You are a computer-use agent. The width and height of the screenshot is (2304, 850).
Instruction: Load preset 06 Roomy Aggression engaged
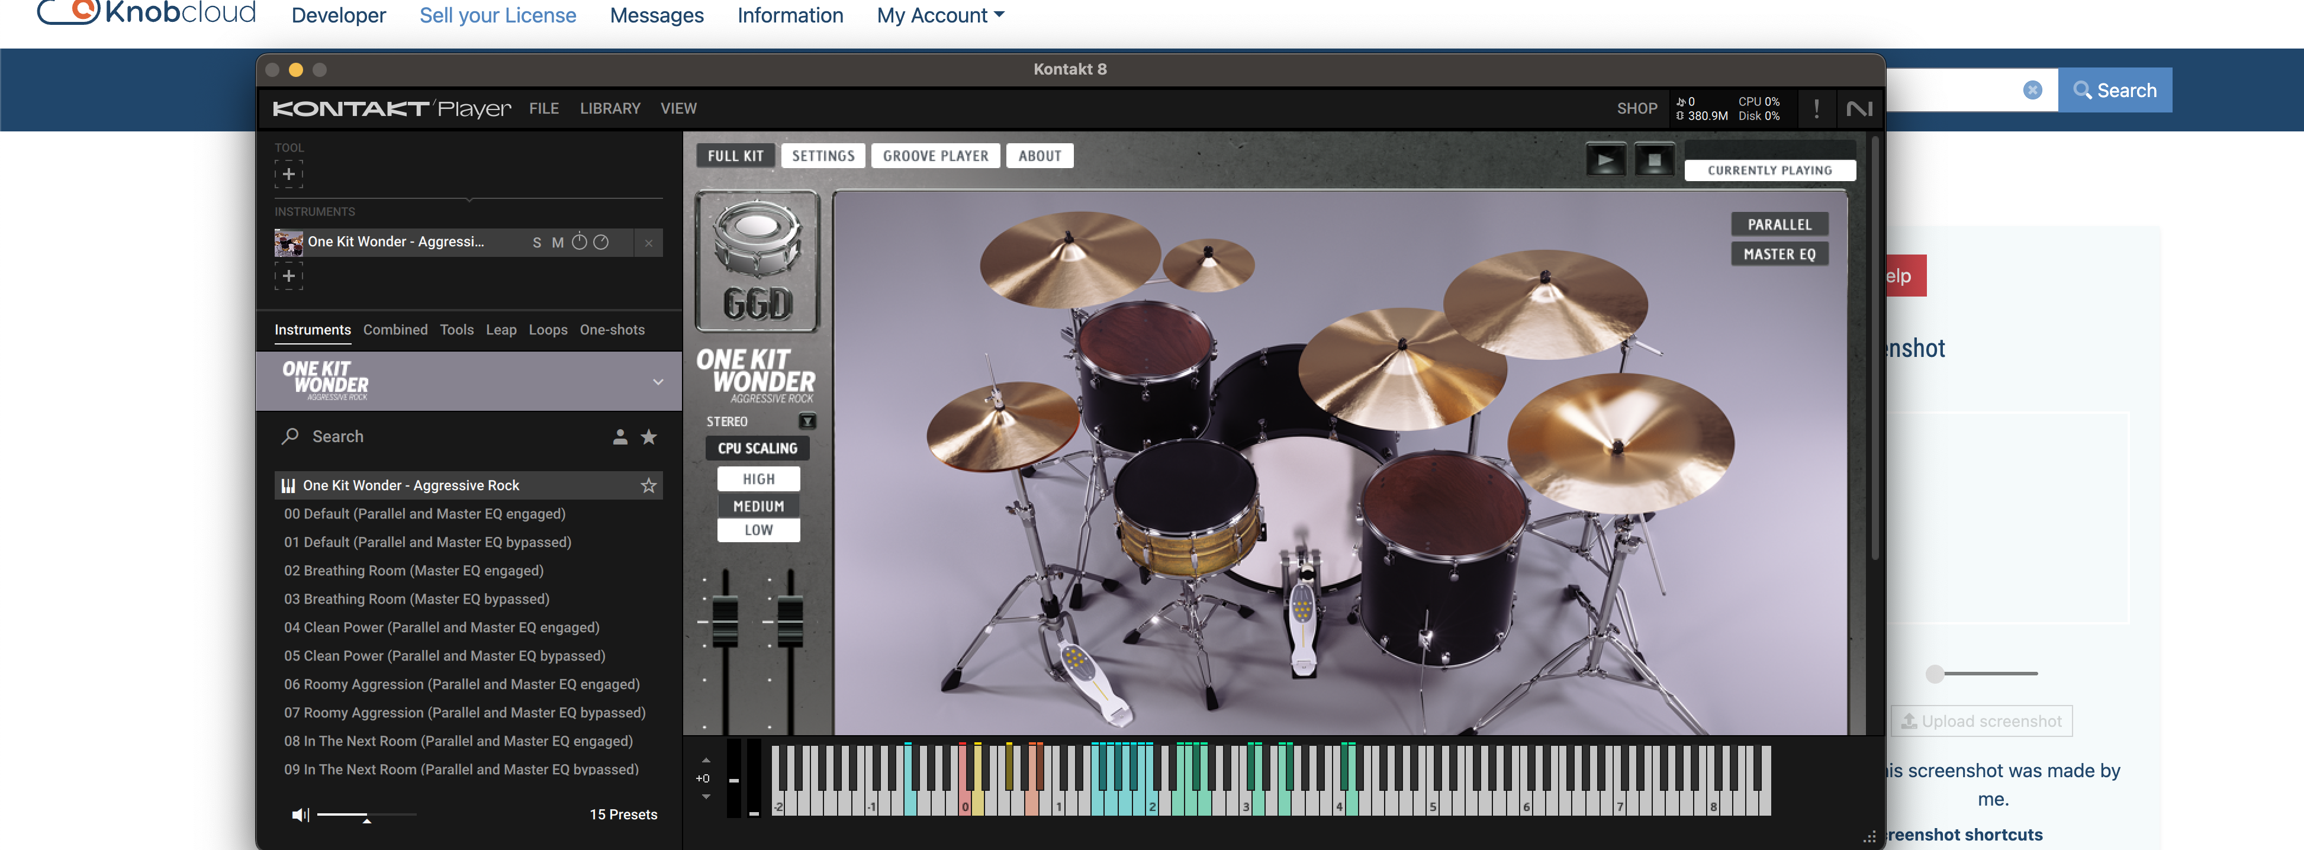[462, 684]
